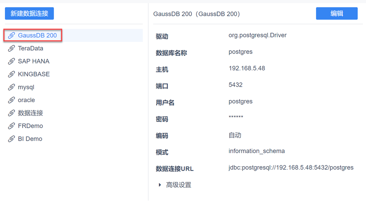The height and width of the screenshot is (201, 366).
Task: Open the SAP HANA connection name
Action: 34,61
